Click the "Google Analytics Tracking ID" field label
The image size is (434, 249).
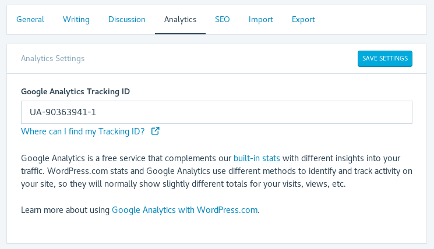(x=75, y=91)
